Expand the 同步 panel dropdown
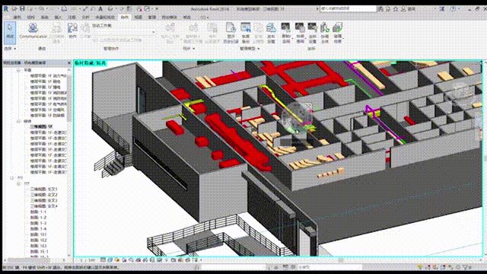The width and height of the screenshot is (487, 274). [x=189, y=49]
